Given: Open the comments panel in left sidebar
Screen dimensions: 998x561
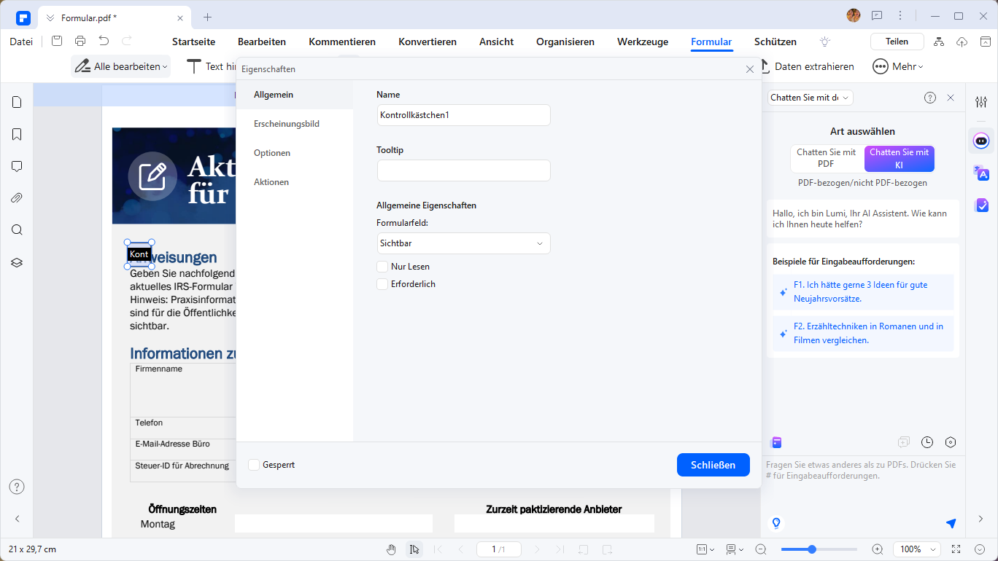Looking at the screenshot, I should [x=17, y=166].
